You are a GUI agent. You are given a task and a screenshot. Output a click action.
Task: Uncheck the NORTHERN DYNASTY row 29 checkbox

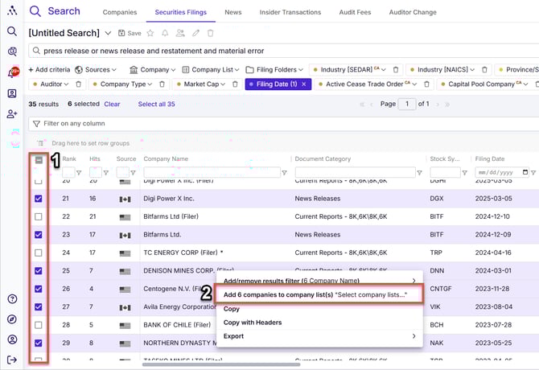click(39, 343)
